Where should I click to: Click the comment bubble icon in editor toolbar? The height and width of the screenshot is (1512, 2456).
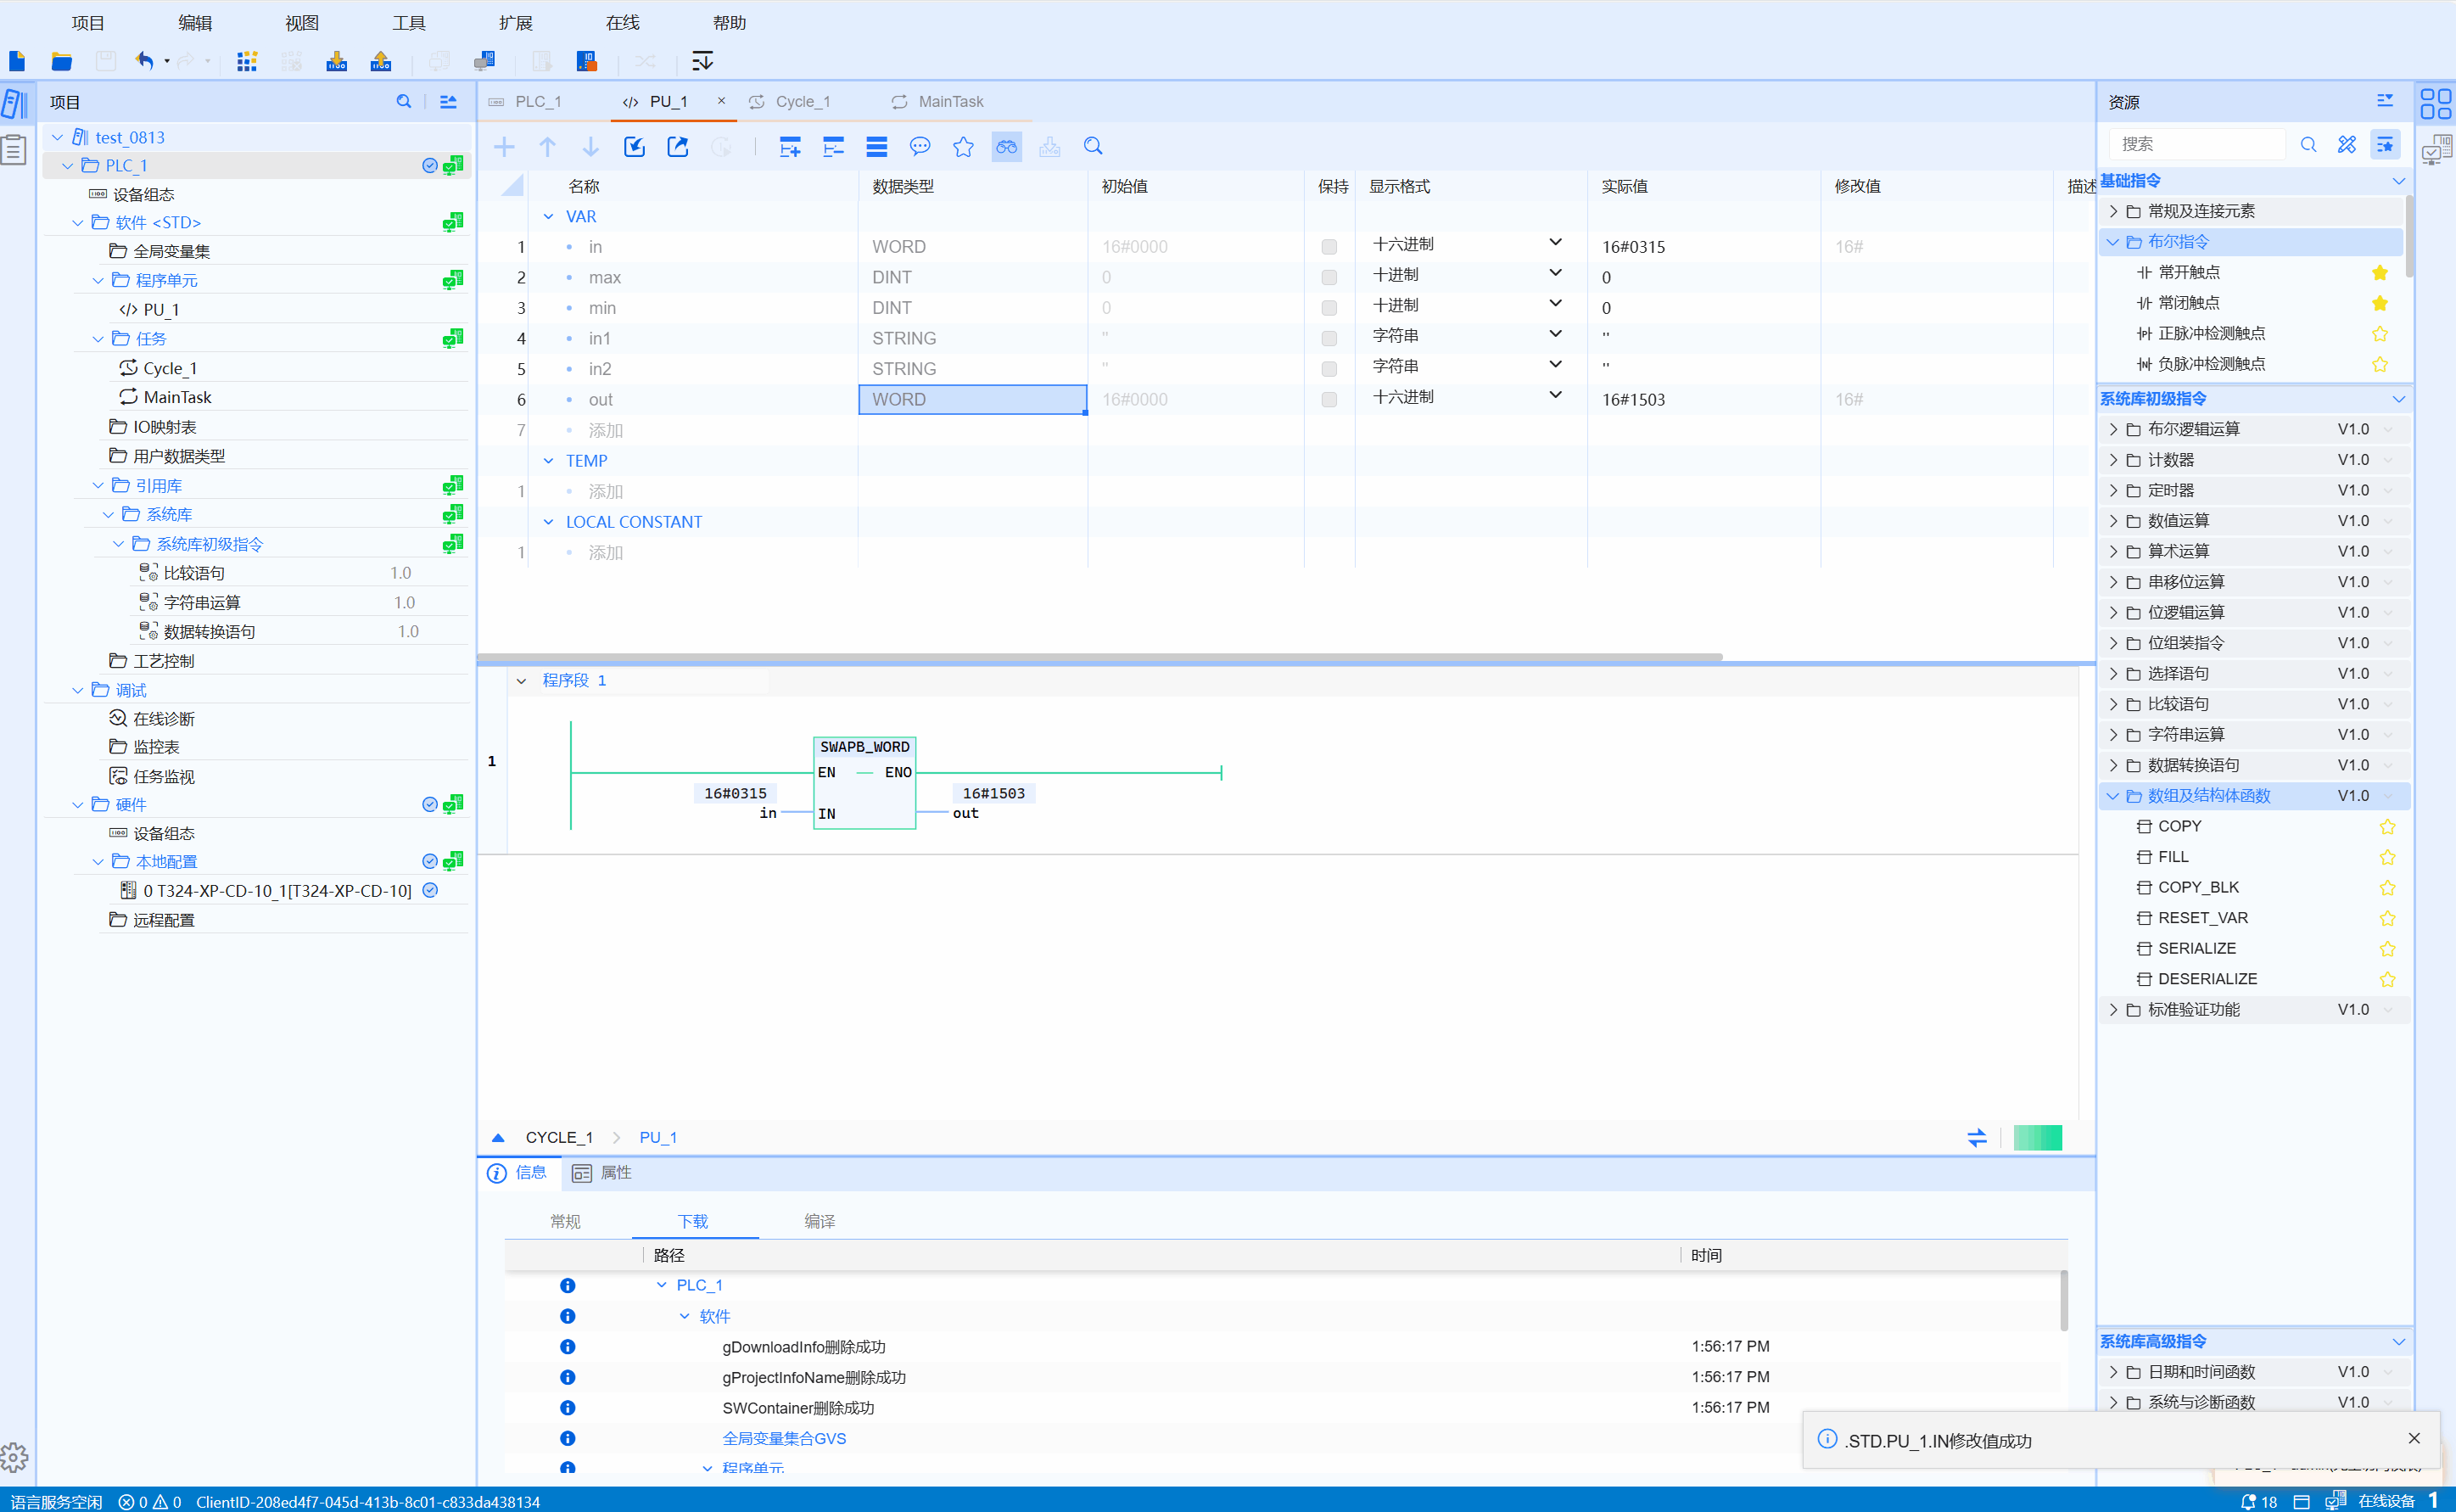pyautogui.click(x=920, y=147)
